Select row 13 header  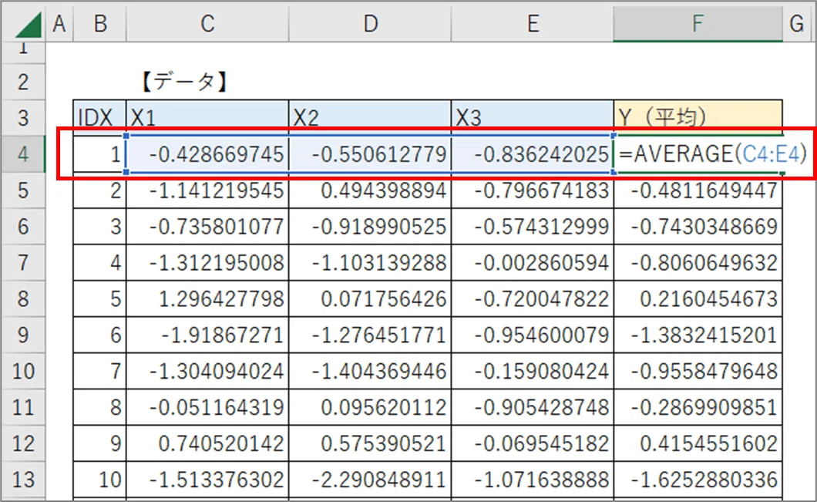pos(23,479)
